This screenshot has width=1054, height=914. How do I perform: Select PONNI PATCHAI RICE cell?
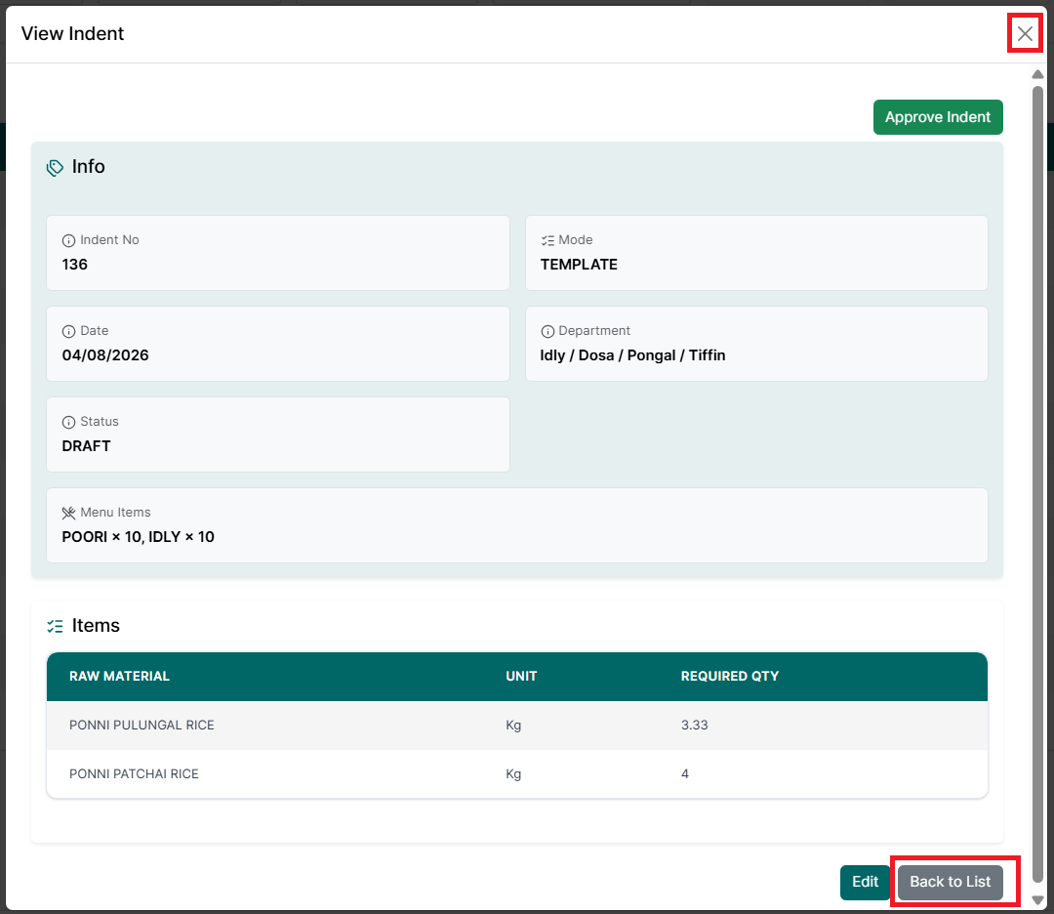pos(134,774)
